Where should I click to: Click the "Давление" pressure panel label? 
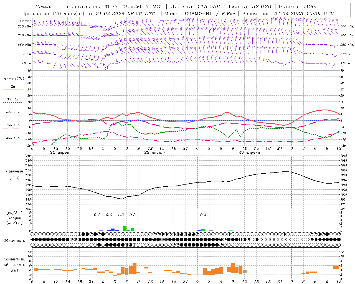[14, 171]
